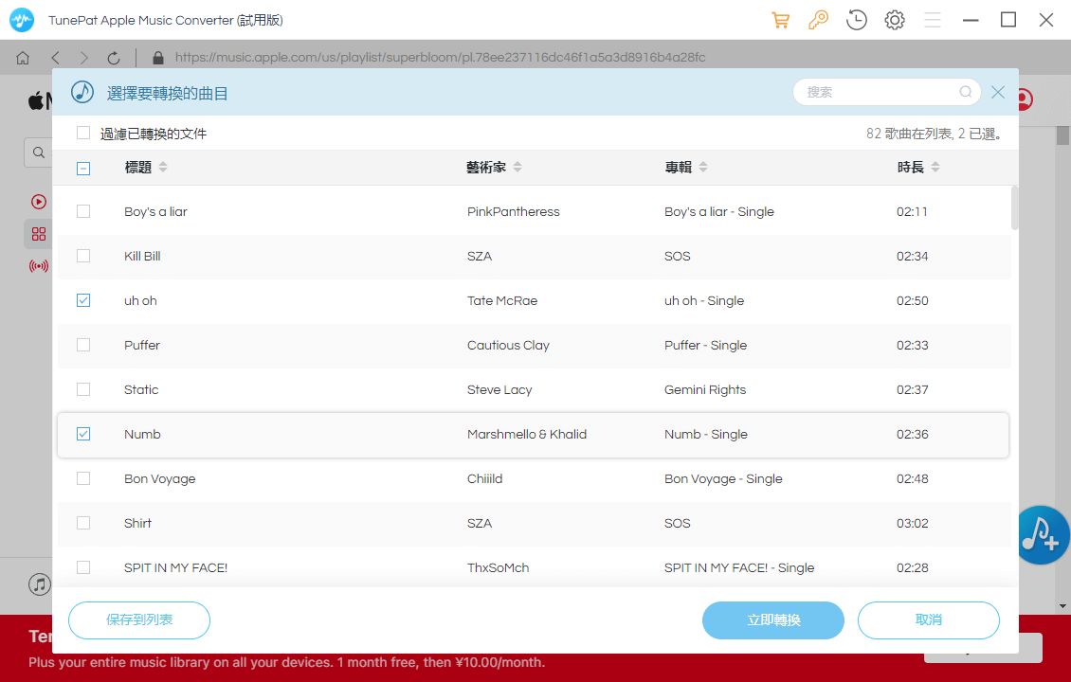Image resolution: width=1071 pixels, height=682 pixels.
Task: Check the Shirt checkbox
Action: [x=83, y=523]
